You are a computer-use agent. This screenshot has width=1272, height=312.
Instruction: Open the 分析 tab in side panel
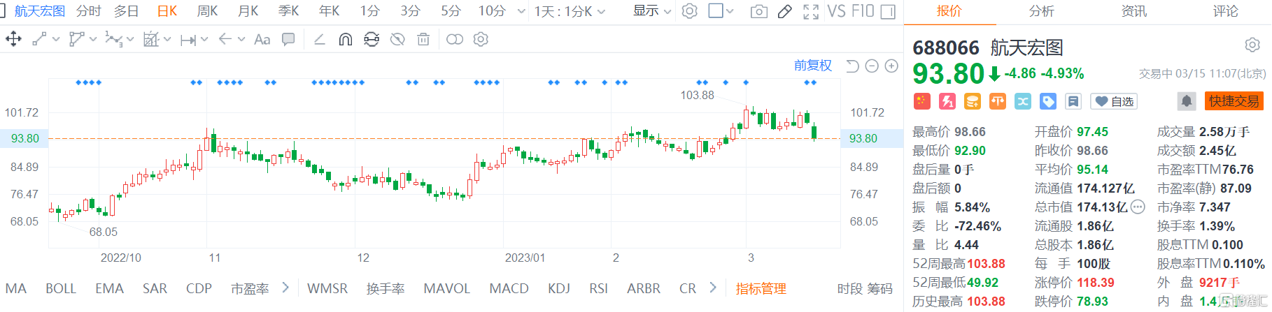(x=1042, y=11)
